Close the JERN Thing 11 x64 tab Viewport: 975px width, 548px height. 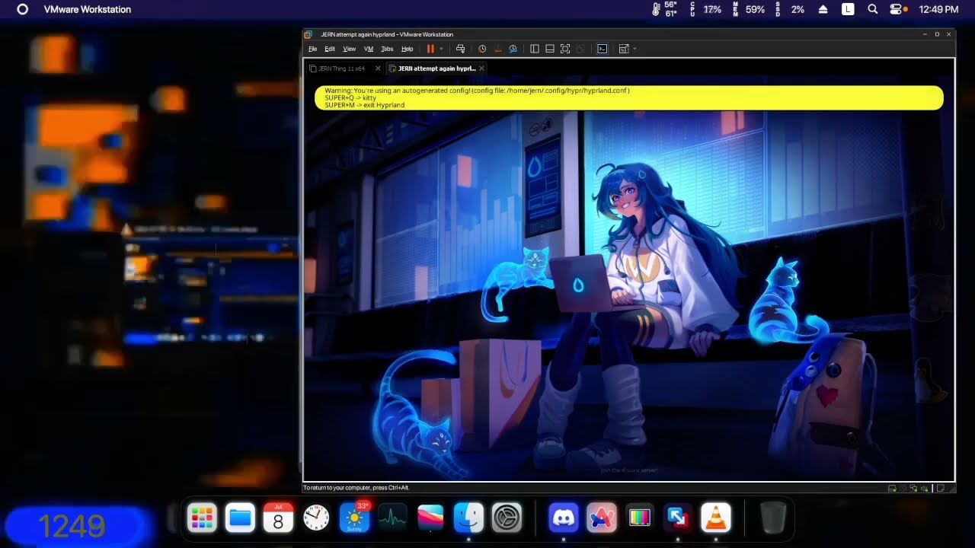point(378,68)
